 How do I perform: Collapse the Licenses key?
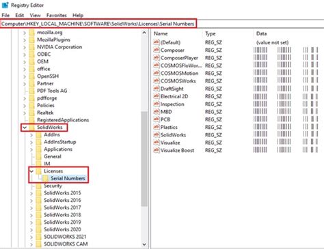click(31, 171)
